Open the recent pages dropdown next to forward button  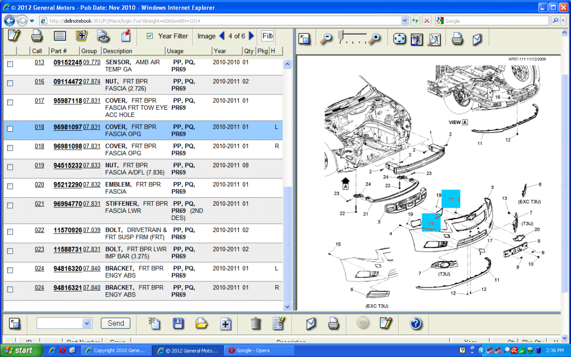[x=32, y=21]
